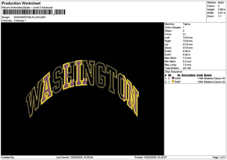Click the Max Stitch value 7.0 mm
Screen dimensions: 227x160
187,58
